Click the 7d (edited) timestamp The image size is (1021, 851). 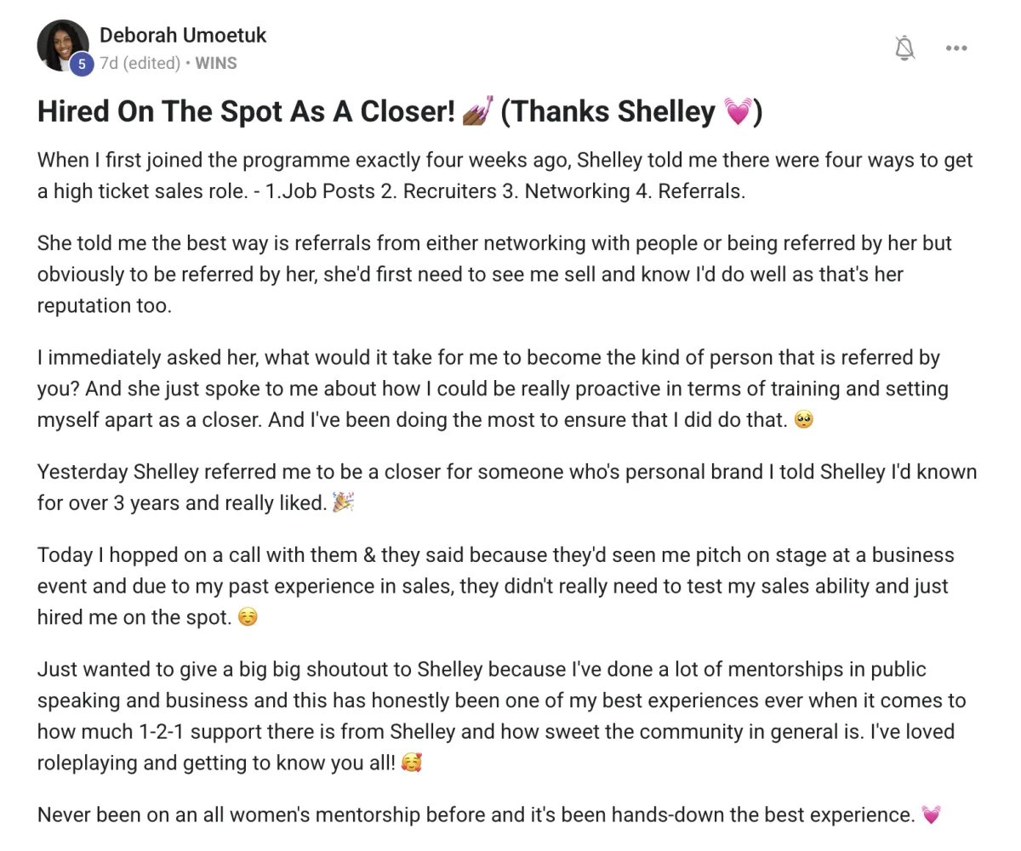[140, 63]
